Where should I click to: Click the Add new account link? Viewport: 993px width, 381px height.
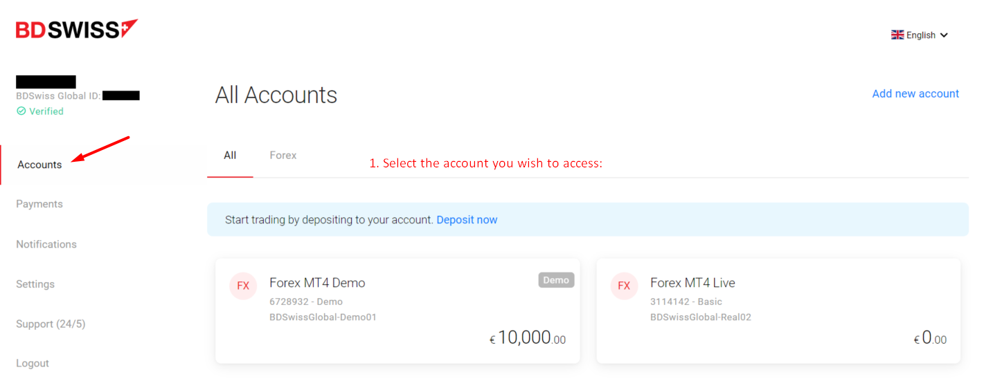915,93
